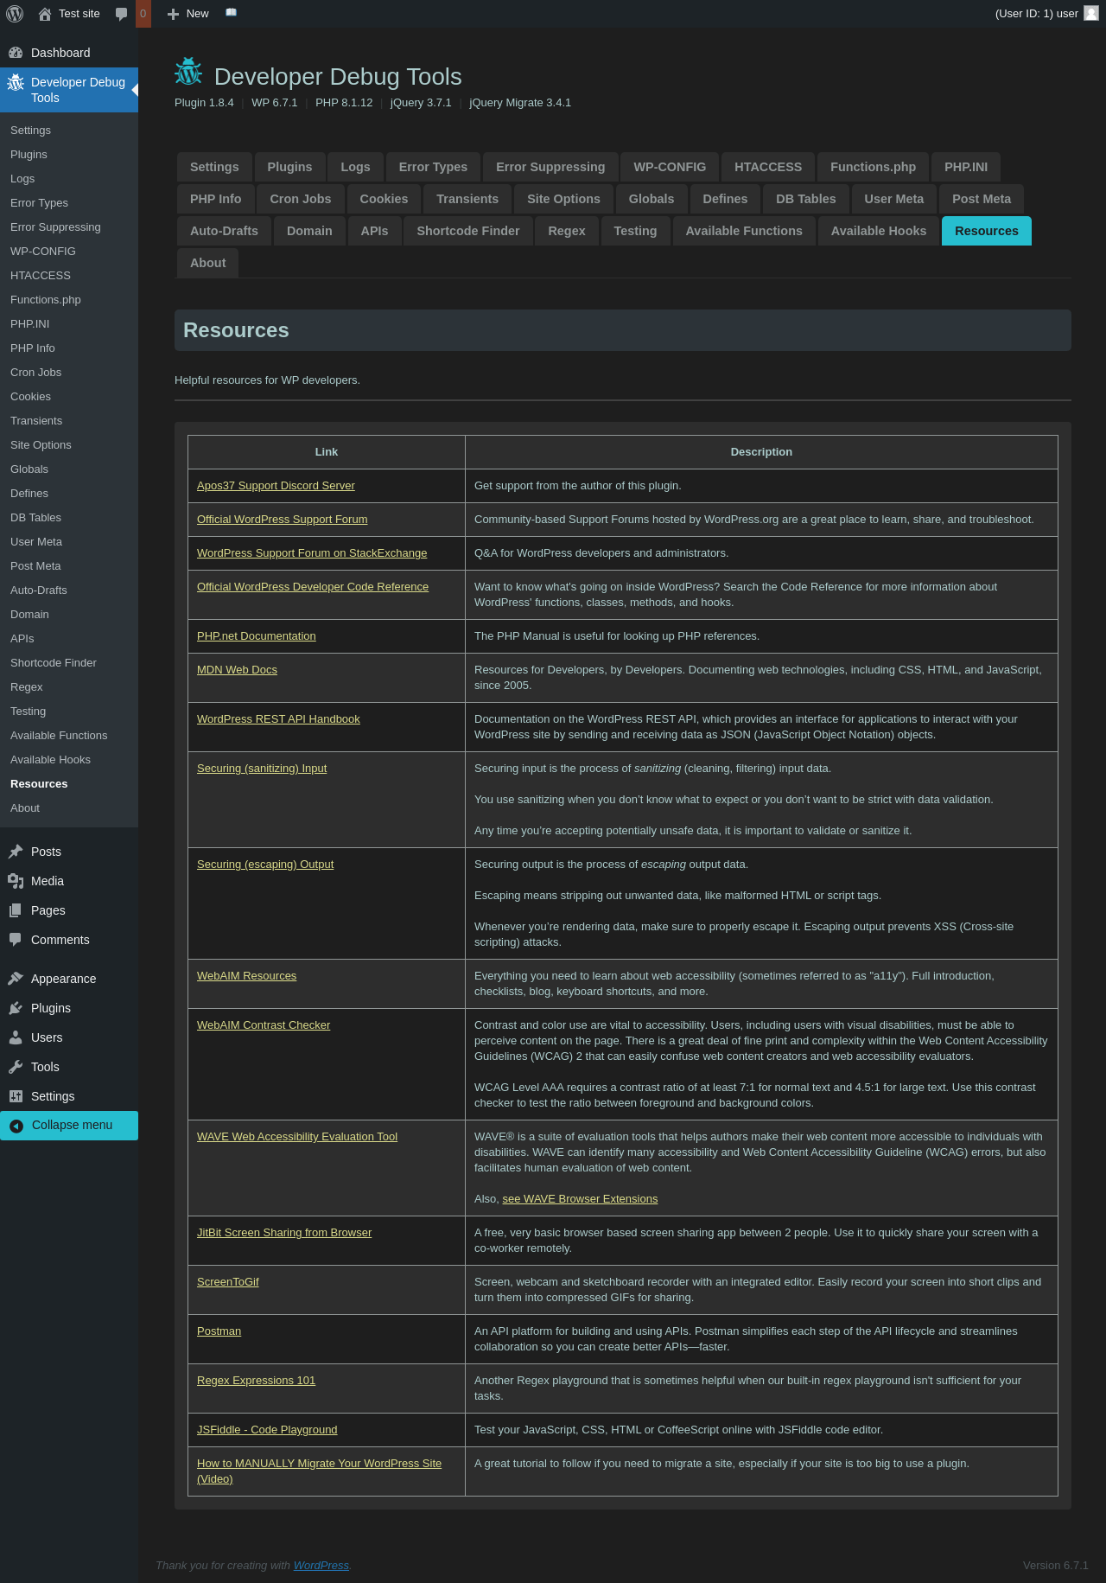Open the WordPress logo menu
1106x1583 pixels.
click(x=15, y=14)
